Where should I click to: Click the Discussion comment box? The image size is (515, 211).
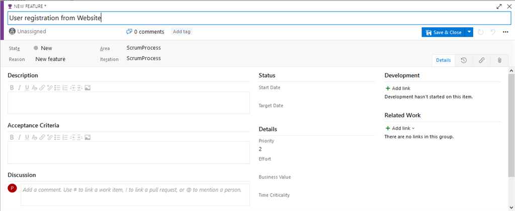(135, 194)
